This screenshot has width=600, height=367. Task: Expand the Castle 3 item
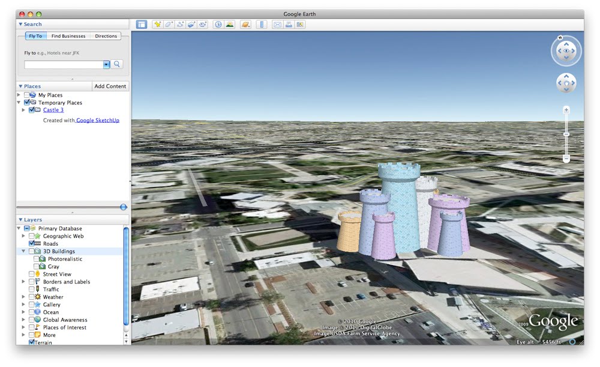[23, 110]
